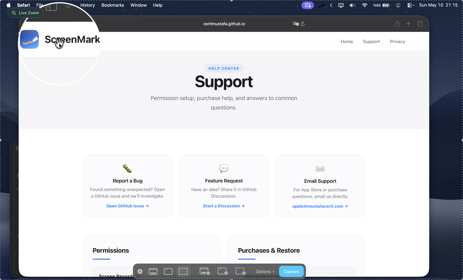Click the user account menu bar icon

(398, 5)
